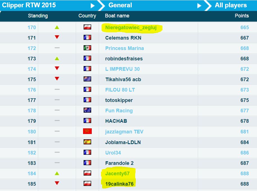Click the France flag for robindesfraises
This screenshot has width=257, height=191.
point(87,58)
